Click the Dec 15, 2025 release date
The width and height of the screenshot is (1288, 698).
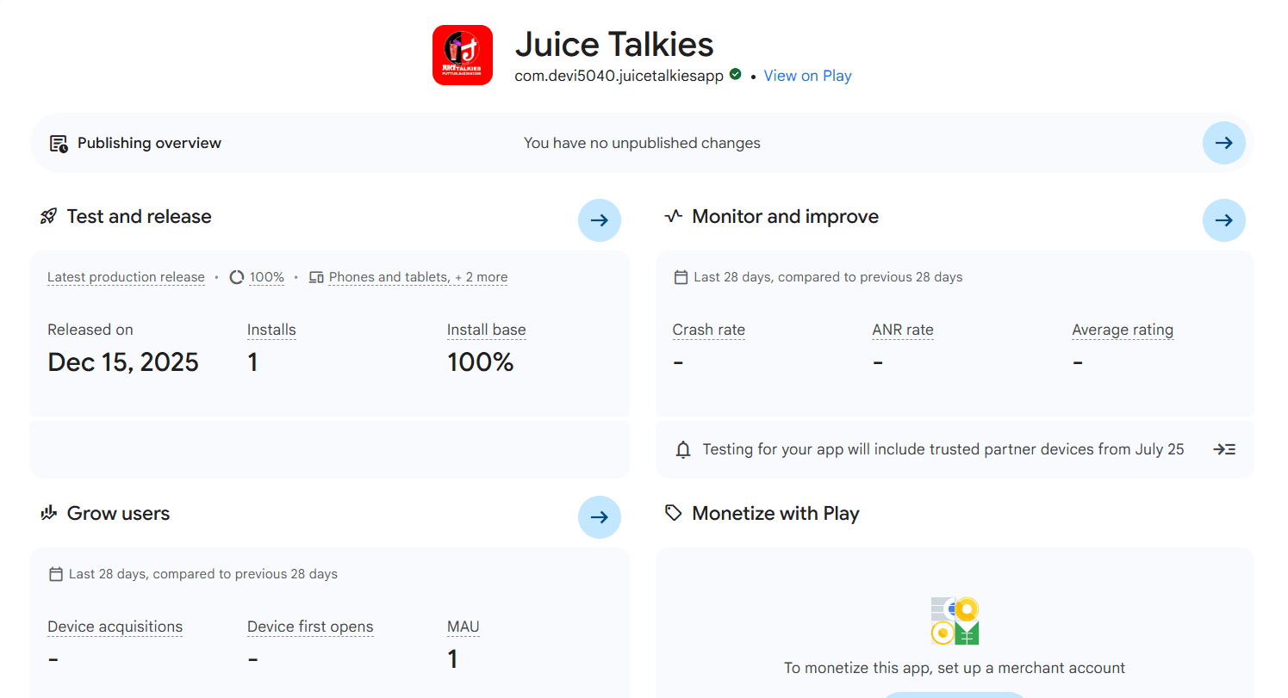123,362
